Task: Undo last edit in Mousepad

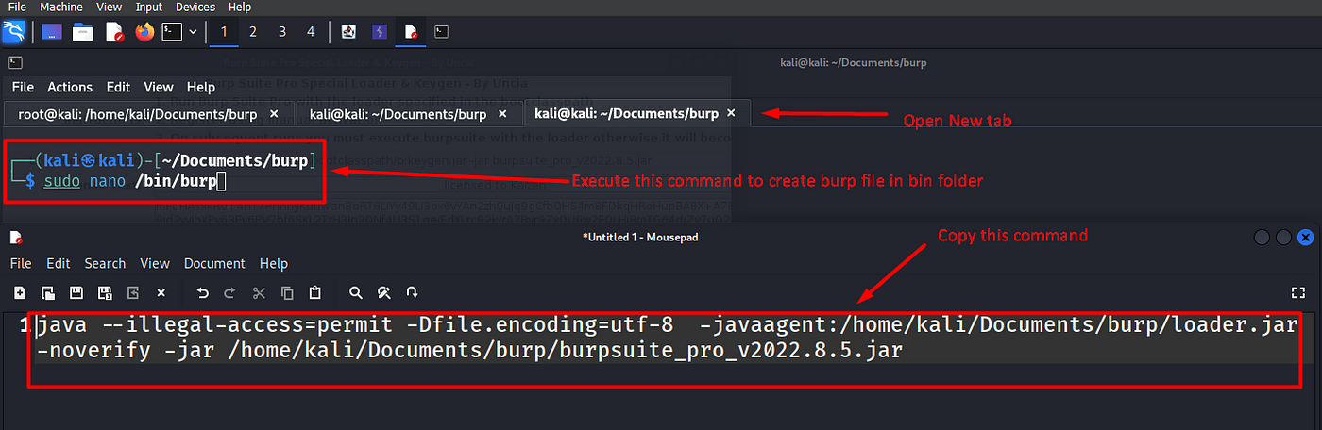Action: [202, 292]
